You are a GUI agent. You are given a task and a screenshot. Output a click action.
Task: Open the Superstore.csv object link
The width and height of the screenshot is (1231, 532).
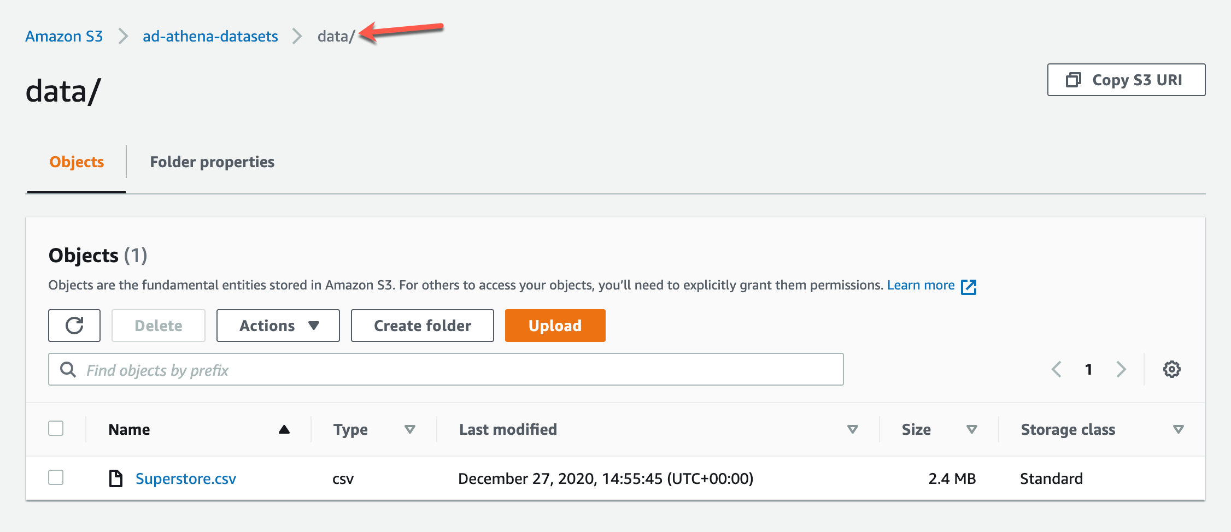tap(186, 478)
